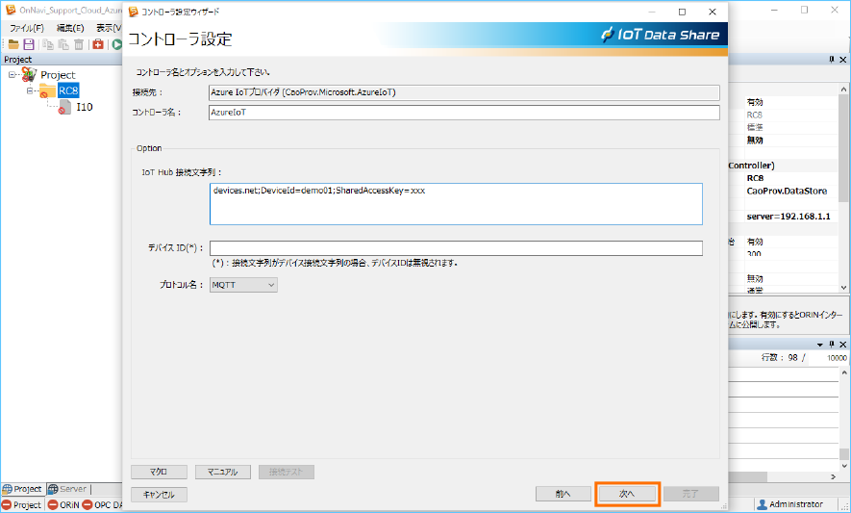Open the 編集(E) menu
The width and height of the screenshot is (851, 513).
70,28
